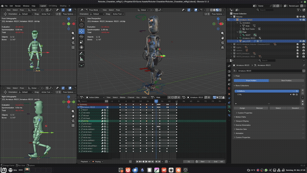Activate the Cursor tool in main viewport toolbar
This screenshot has width=307, height=173.
pos(82,25)
